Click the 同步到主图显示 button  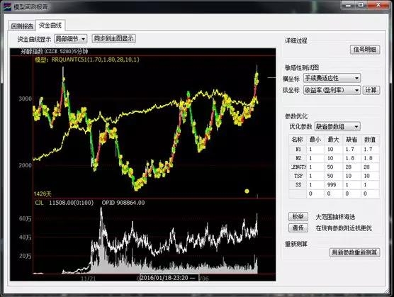point(113,39)
